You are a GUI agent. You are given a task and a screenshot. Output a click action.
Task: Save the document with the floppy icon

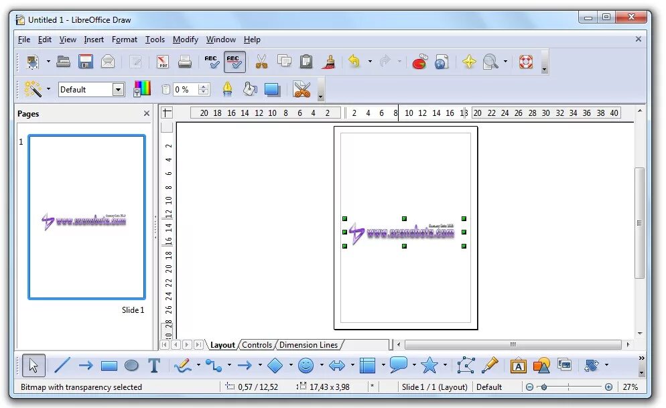pyautogui.click(x=86, y=62)
